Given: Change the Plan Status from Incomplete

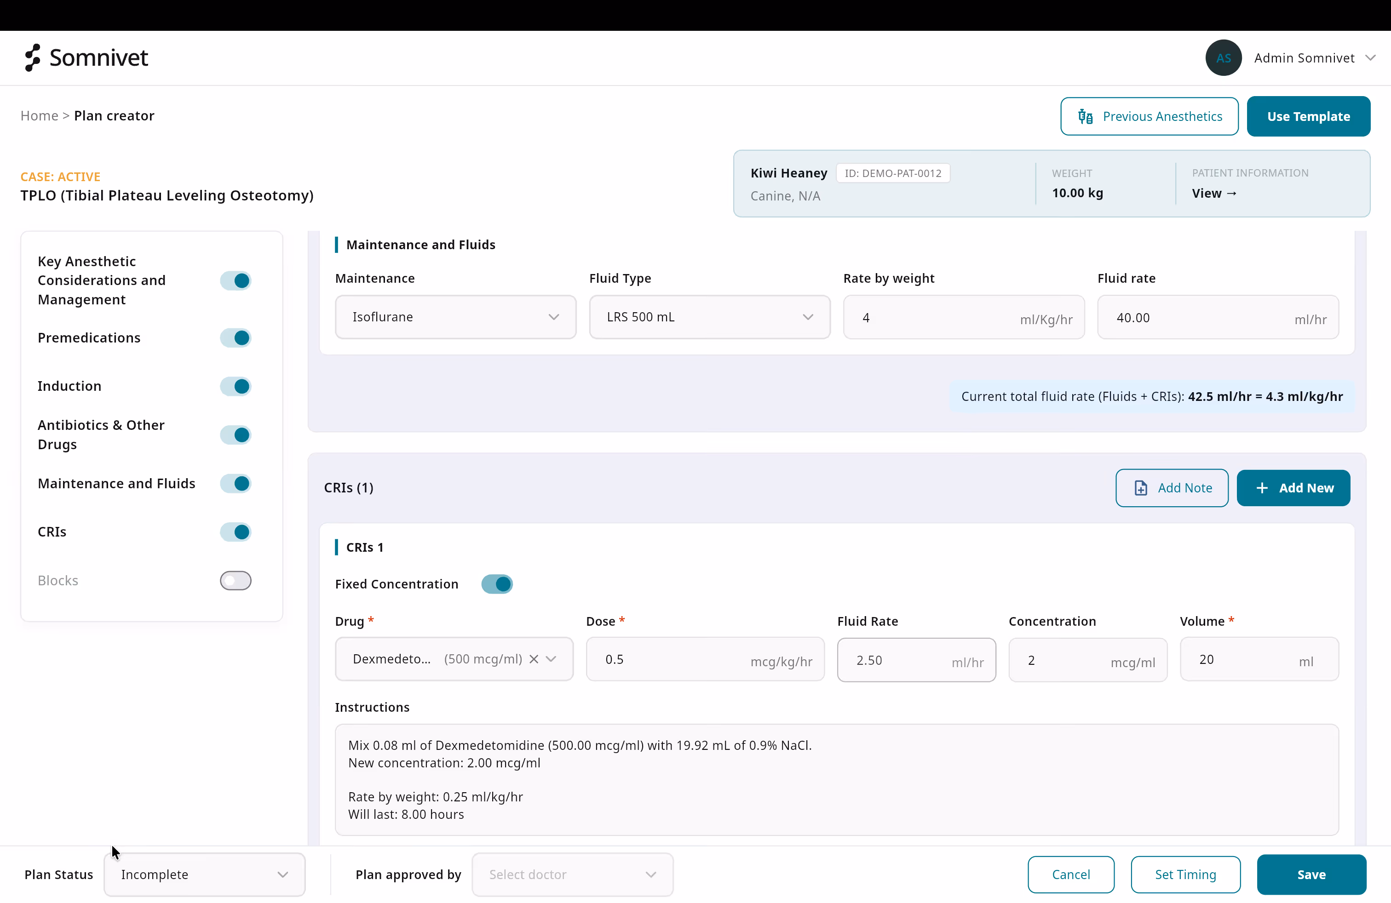Looking at the screenshot, I should point(204,874).
